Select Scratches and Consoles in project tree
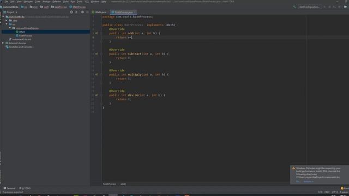The height and width of the screenshot is (196, 349). click(21, 47)
